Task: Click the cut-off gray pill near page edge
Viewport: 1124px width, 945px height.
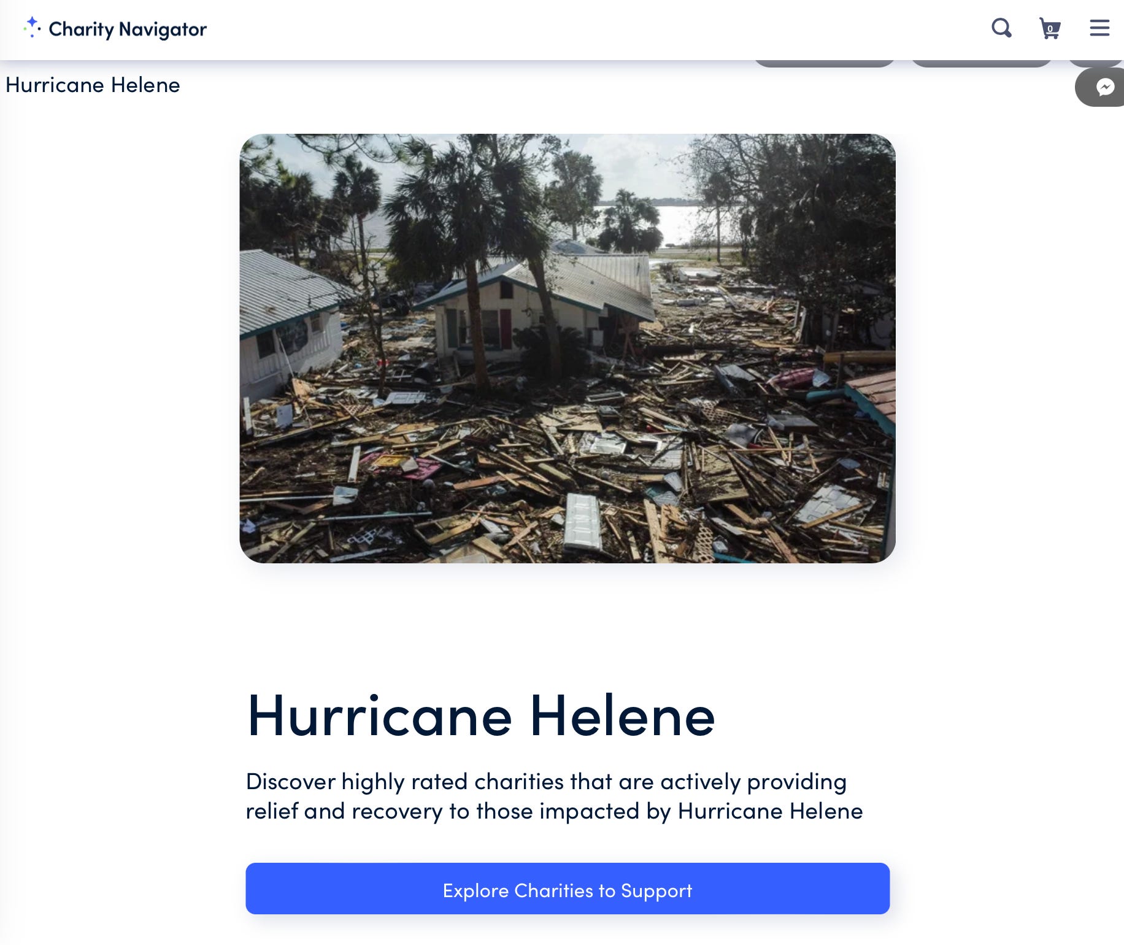Action: coord(1096,63)
